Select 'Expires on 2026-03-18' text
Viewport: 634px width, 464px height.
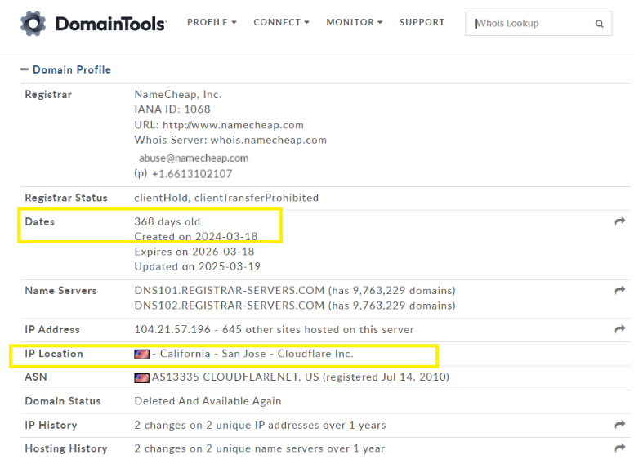click(194, 252)
